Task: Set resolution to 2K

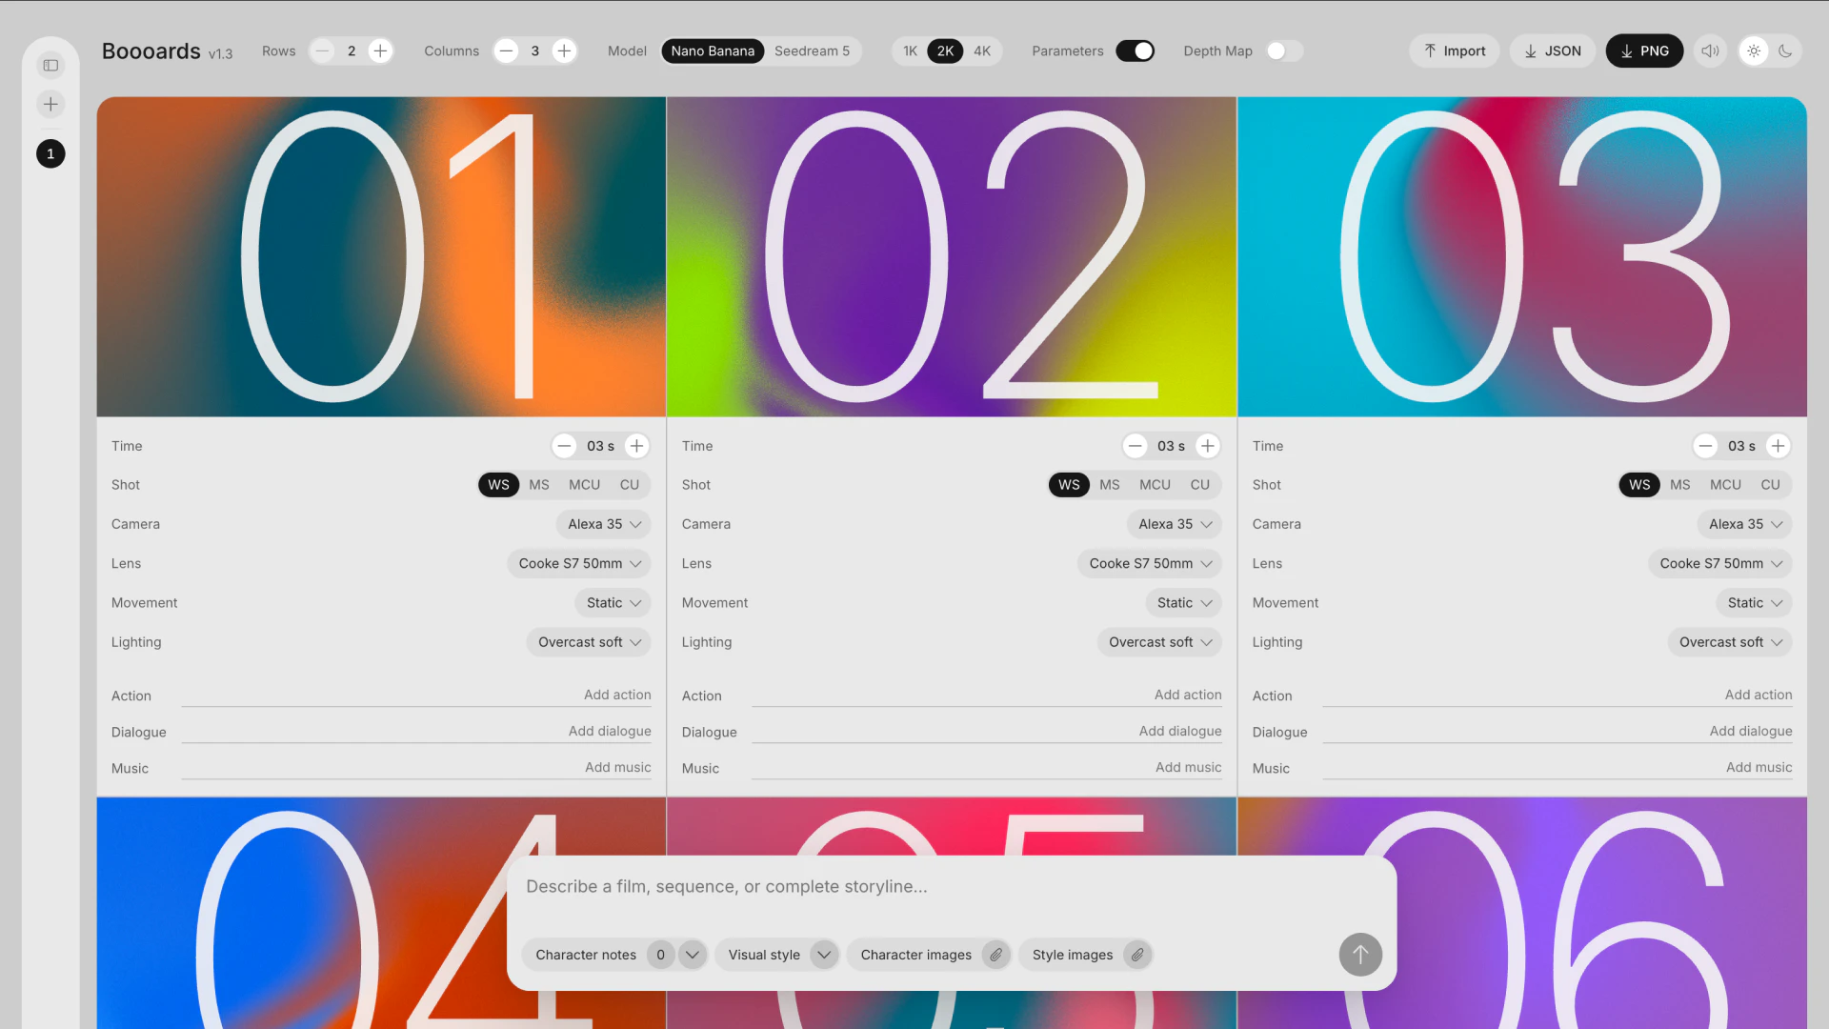Action: pos(945,50)
